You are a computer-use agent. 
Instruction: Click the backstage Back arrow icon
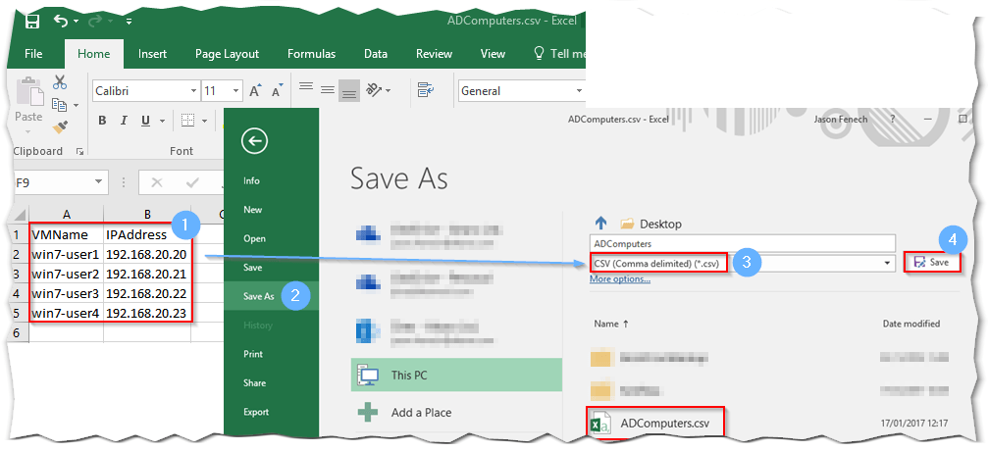254,141
